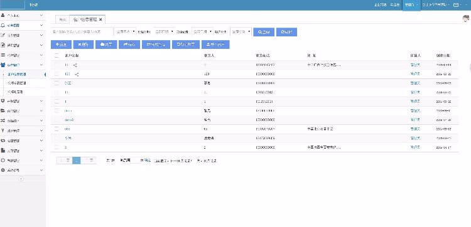Click the blue confirm link after page input
This screenshot has width=471, height=227.
pos(147,161)
